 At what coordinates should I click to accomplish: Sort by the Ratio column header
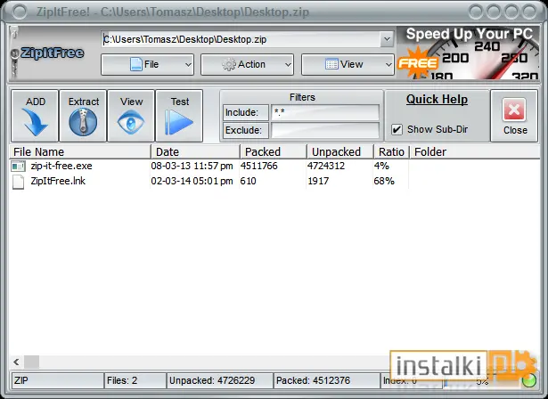tap(391, 152)
